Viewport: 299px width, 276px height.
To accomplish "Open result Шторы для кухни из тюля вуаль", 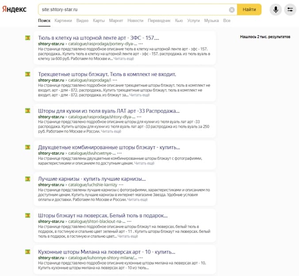I will 109,111.
